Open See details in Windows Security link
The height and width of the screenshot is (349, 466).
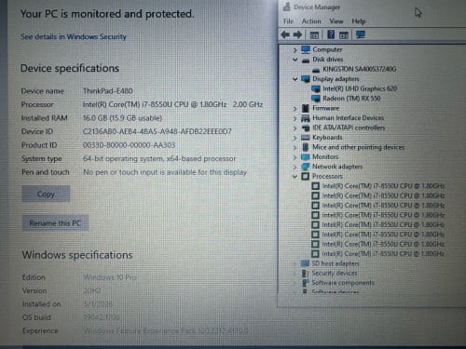[74, 36]
